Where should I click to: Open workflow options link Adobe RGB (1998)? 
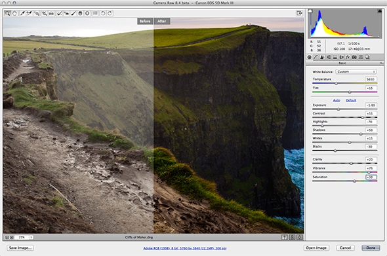pyautogui.click(x=185, y=248)
